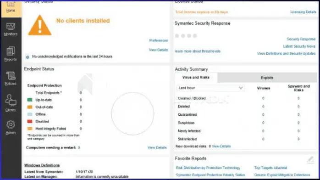Click the Quarantined row label
The width and height of the screenshot is (320, 180).
[188, 115]
